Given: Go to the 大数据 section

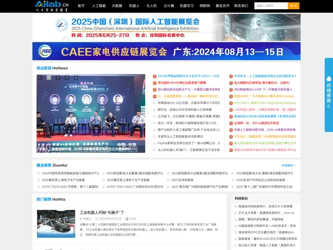Looking at the screenshot, I should click(117, 6).
